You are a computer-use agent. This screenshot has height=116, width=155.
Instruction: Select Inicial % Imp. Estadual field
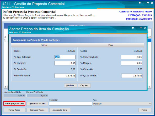[x=65, y=57]
